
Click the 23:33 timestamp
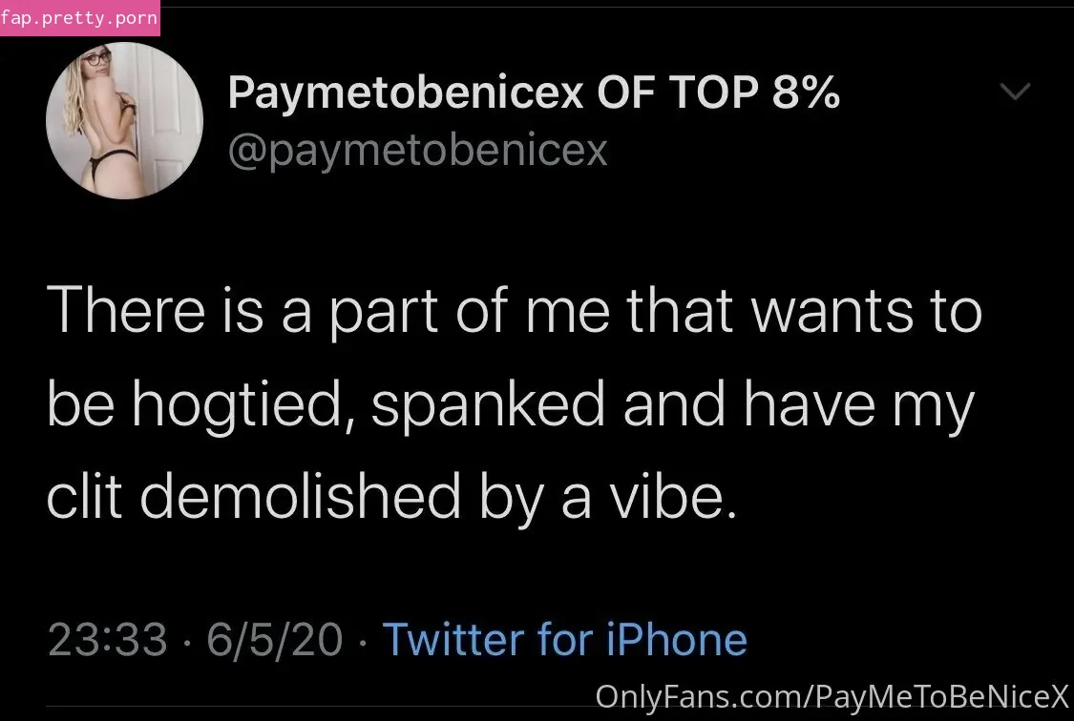pos(108,640)
